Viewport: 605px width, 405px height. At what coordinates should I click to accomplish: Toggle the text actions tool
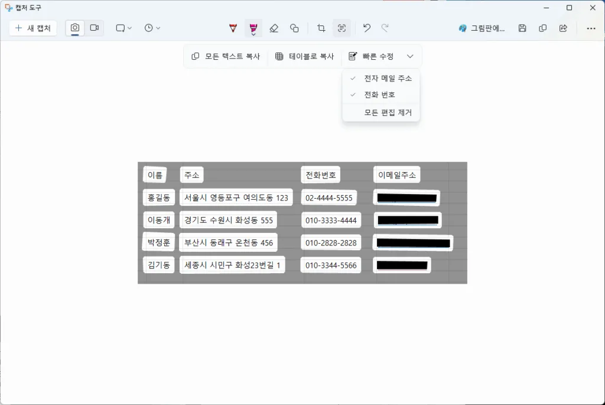click(341, 28)
